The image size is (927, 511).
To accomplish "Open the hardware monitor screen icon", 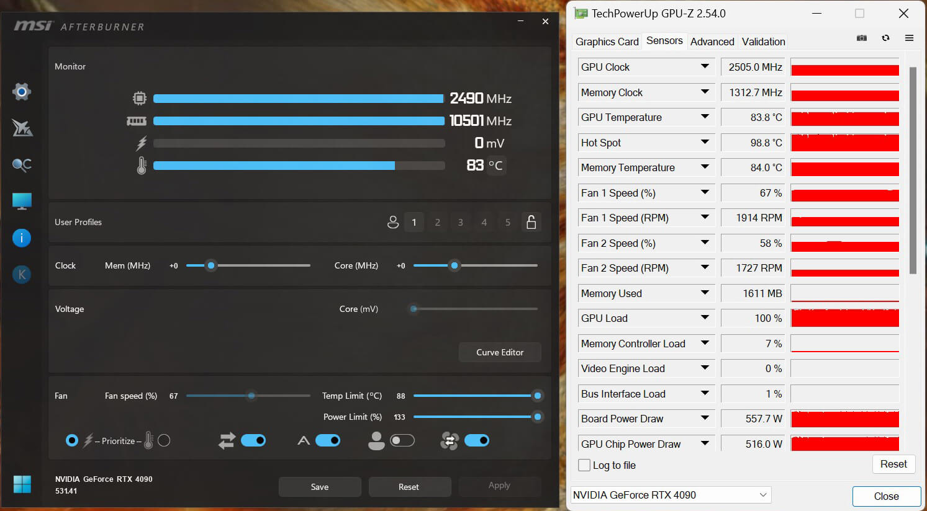I will 22,201.
